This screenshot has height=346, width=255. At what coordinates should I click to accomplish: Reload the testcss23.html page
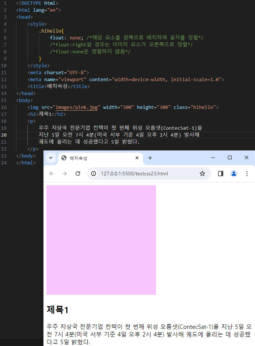click(x=78, y=174)
